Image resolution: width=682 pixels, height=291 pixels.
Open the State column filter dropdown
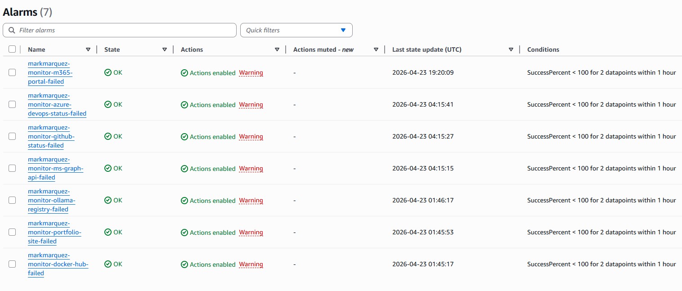click(165, 49)
